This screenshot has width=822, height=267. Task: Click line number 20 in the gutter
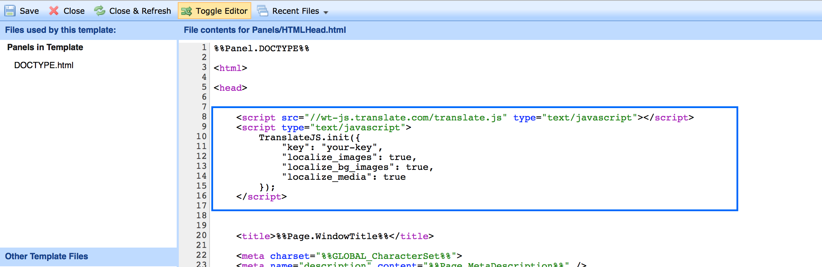pos(201,235)
